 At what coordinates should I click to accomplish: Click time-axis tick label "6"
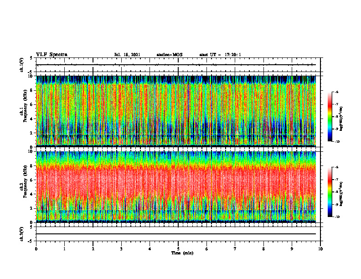(206, 249)
